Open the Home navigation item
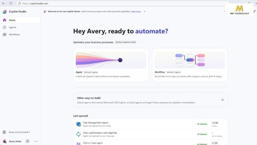The width and height of the screenshot is (257, 145). pyautogui.click(x=20, y=20)
